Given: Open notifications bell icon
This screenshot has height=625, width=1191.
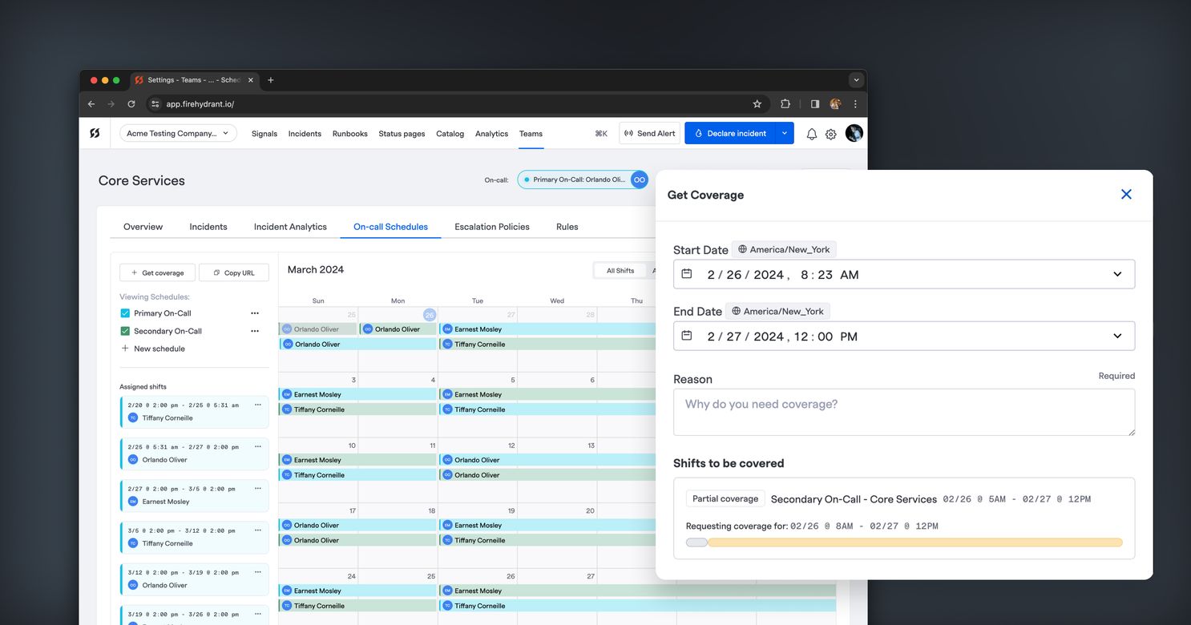Looking at the screenshot, I should pos(811,134).
